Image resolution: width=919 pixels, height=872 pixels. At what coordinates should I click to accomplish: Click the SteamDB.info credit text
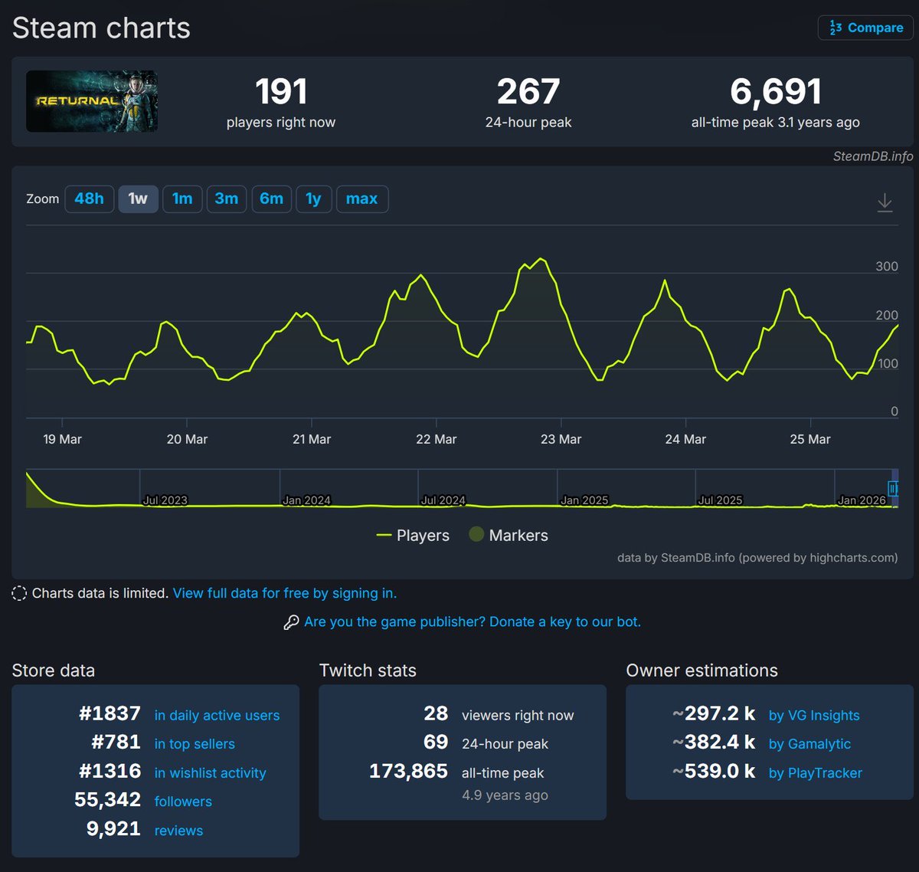873,156
